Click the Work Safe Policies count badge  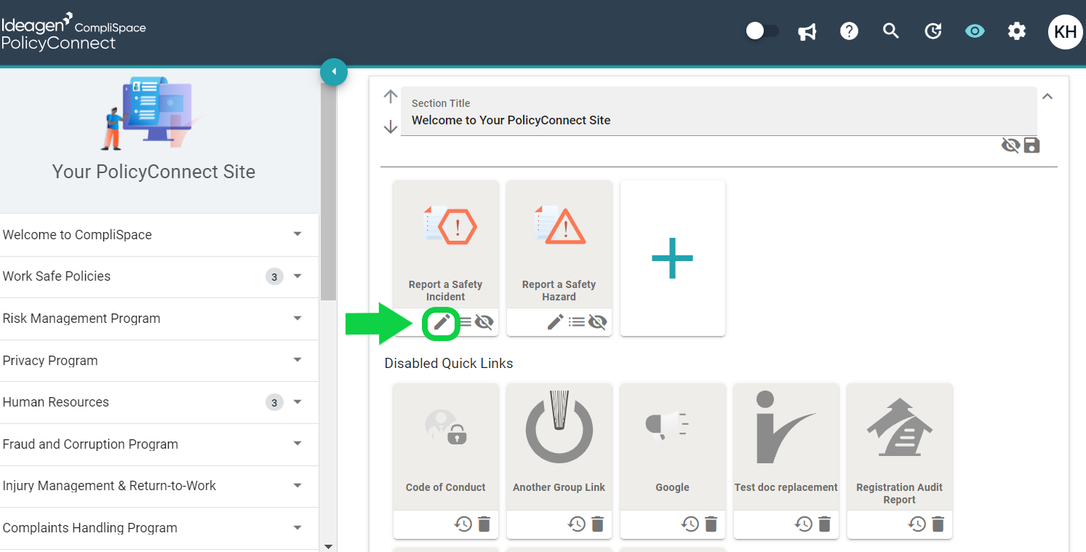pyautogui.click(x=274, y=276)
